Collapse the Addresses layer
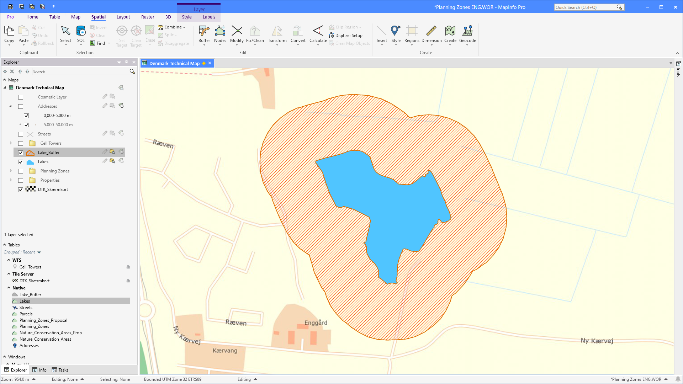683x384 pixels. pyautogui.click(x=10, y=106)
